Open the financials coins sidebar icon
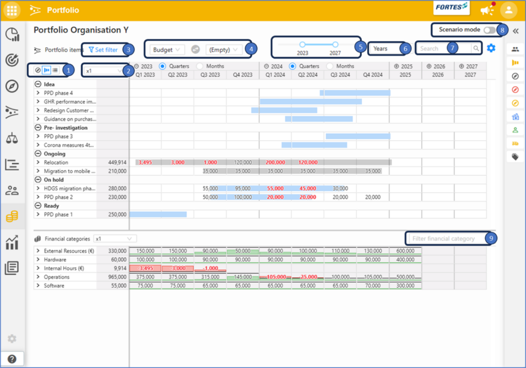This screenshot has height=368, width=526. (12, 216)
